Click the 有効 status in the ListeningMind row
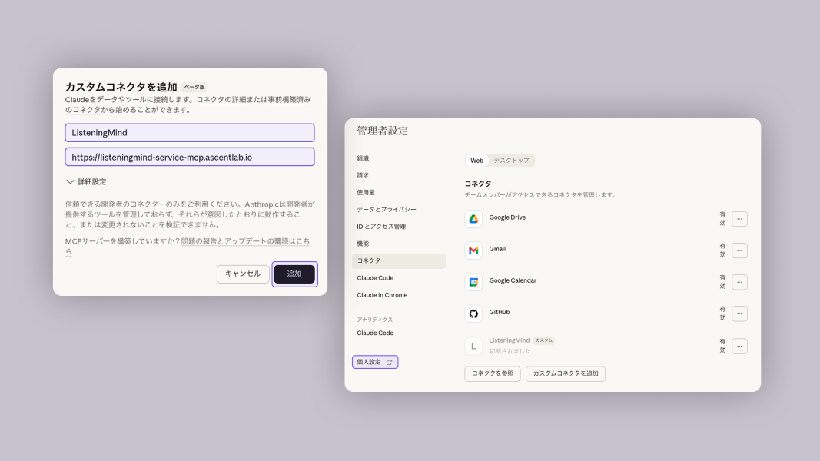This screenshot has height=461, width=820. (x=722, y=346)
